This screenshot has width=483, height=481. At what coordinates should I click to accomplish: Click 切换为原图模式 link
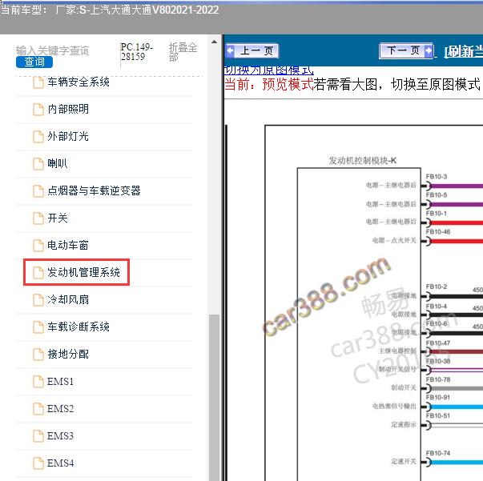268,70
